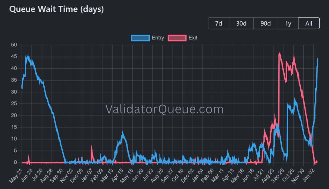Switch to the 1y time range

(x=288, y=23)
